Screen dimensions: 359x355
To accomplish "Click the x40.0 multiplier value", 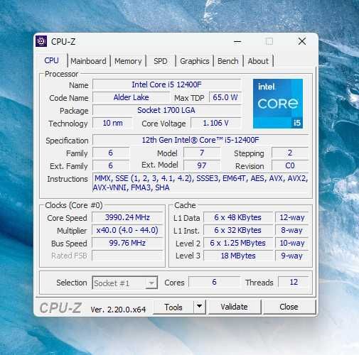I will click(127, 230).
